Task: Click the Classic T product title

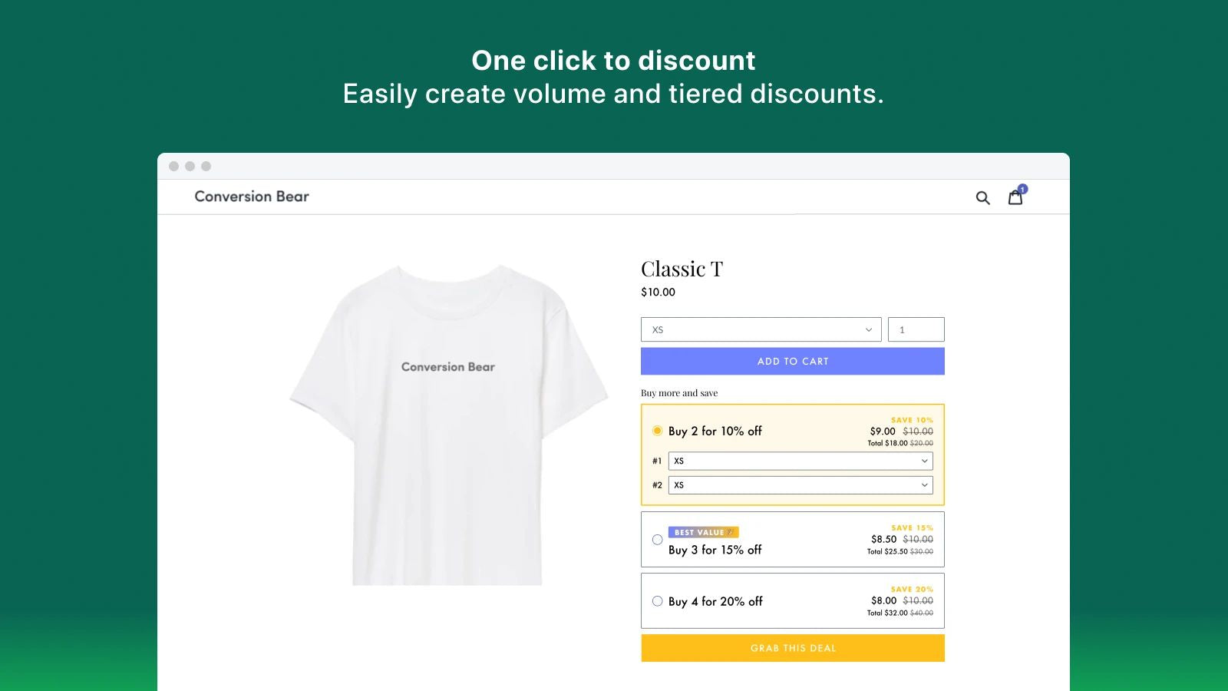Action: 682,269
